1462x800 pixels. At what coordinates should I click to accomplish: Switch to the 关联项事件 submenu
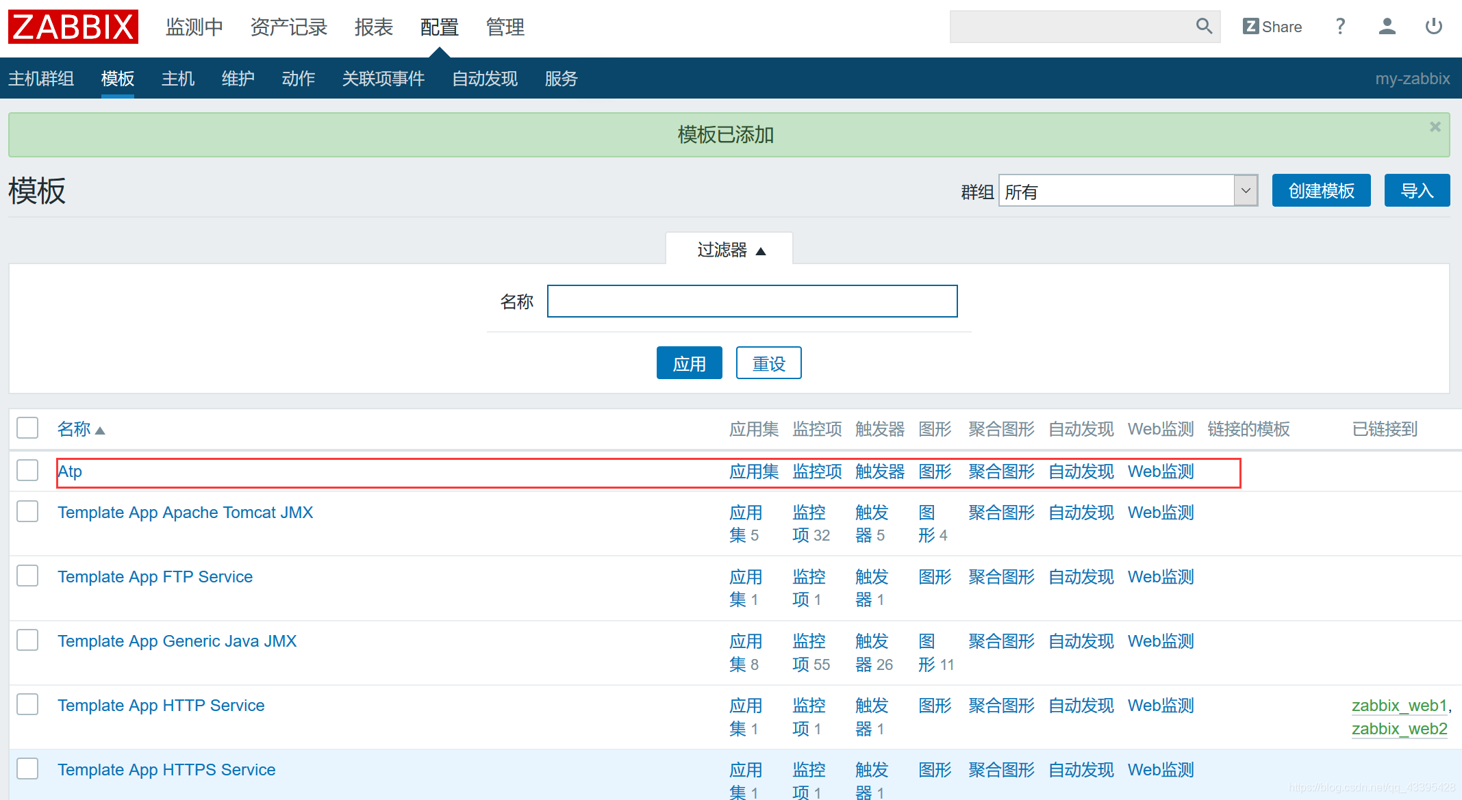[x=383, y=79]
